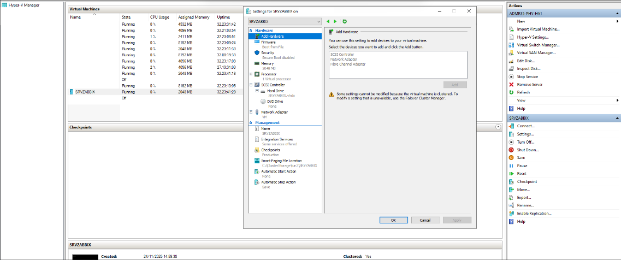The width and height of the screenshot is (621, 260).
Task: Collapse the Checkpoints pane with round chevron
Action: [498, 127]
